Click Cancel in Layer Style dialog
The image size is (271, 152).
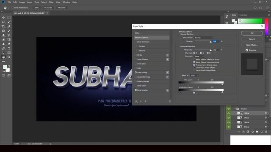click(x=252, y=39)
